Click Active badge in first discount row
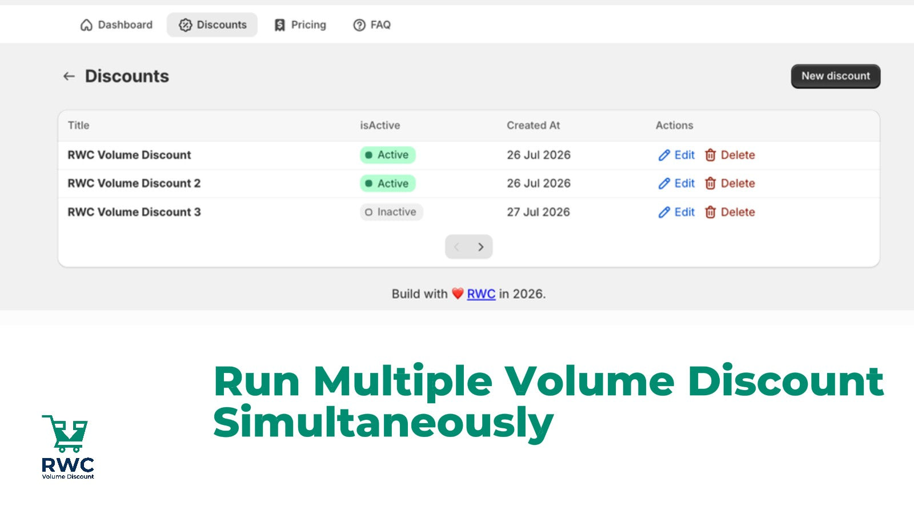Viewport: 914px width, 514px height. pyautogui.click(x=388, y=155)
